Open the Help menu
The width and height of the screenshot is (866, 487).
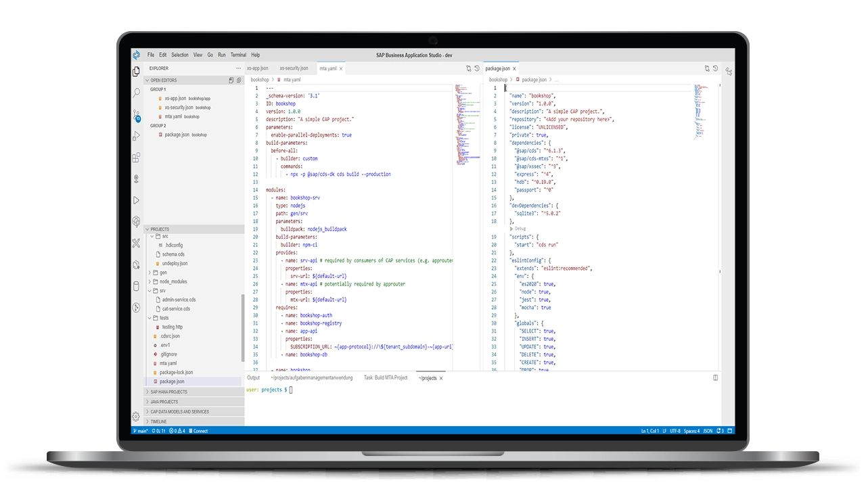tap(255, 55)
